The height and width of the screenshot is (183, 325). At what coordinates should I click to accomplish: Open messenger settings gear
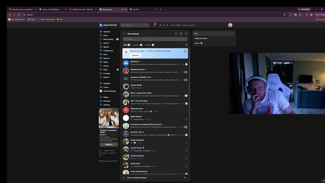(186, 45)
